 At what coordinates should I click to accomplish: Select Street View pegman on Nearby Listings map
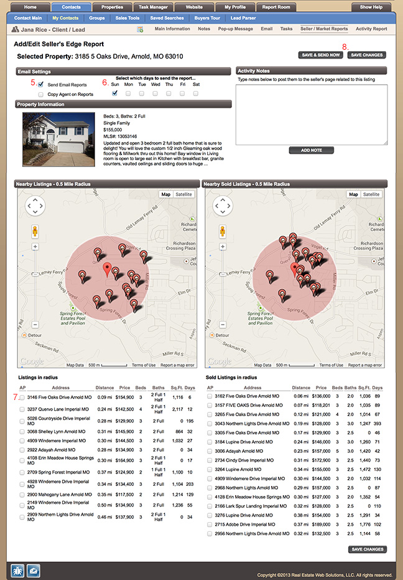tap(35, 232)
